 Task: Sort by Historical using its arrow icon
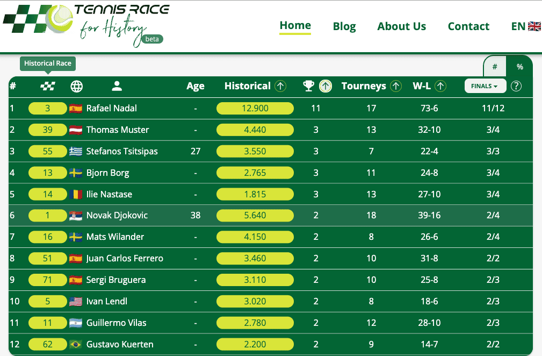tap(280, 86)
